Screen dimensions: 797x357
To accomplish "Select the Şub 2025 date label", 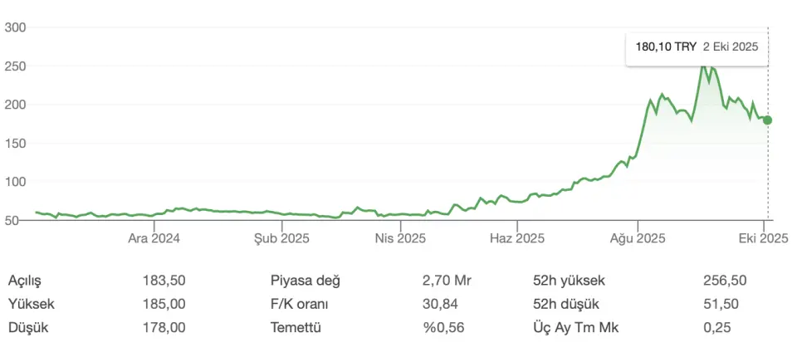I will click(281, 238).
